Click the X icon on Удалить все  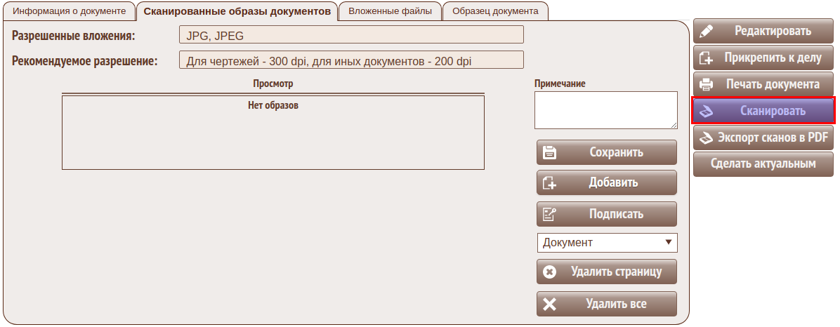coord(550,304)
